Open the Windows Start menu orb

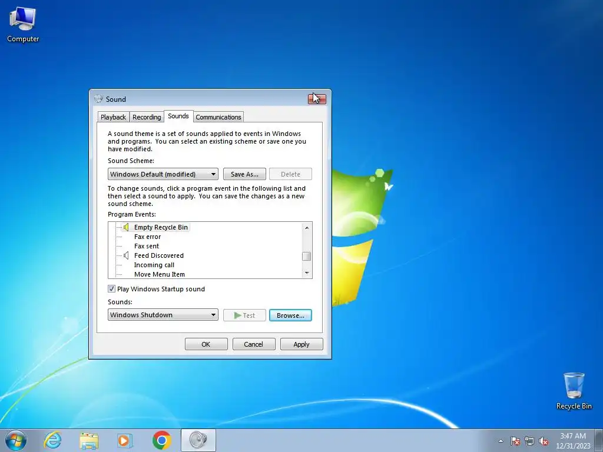click(x=16, y=440)
